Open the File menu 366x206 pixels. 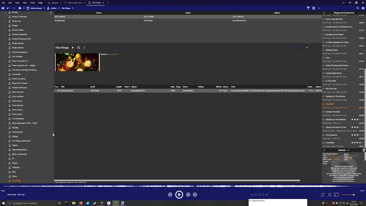[x=3, y=3]
